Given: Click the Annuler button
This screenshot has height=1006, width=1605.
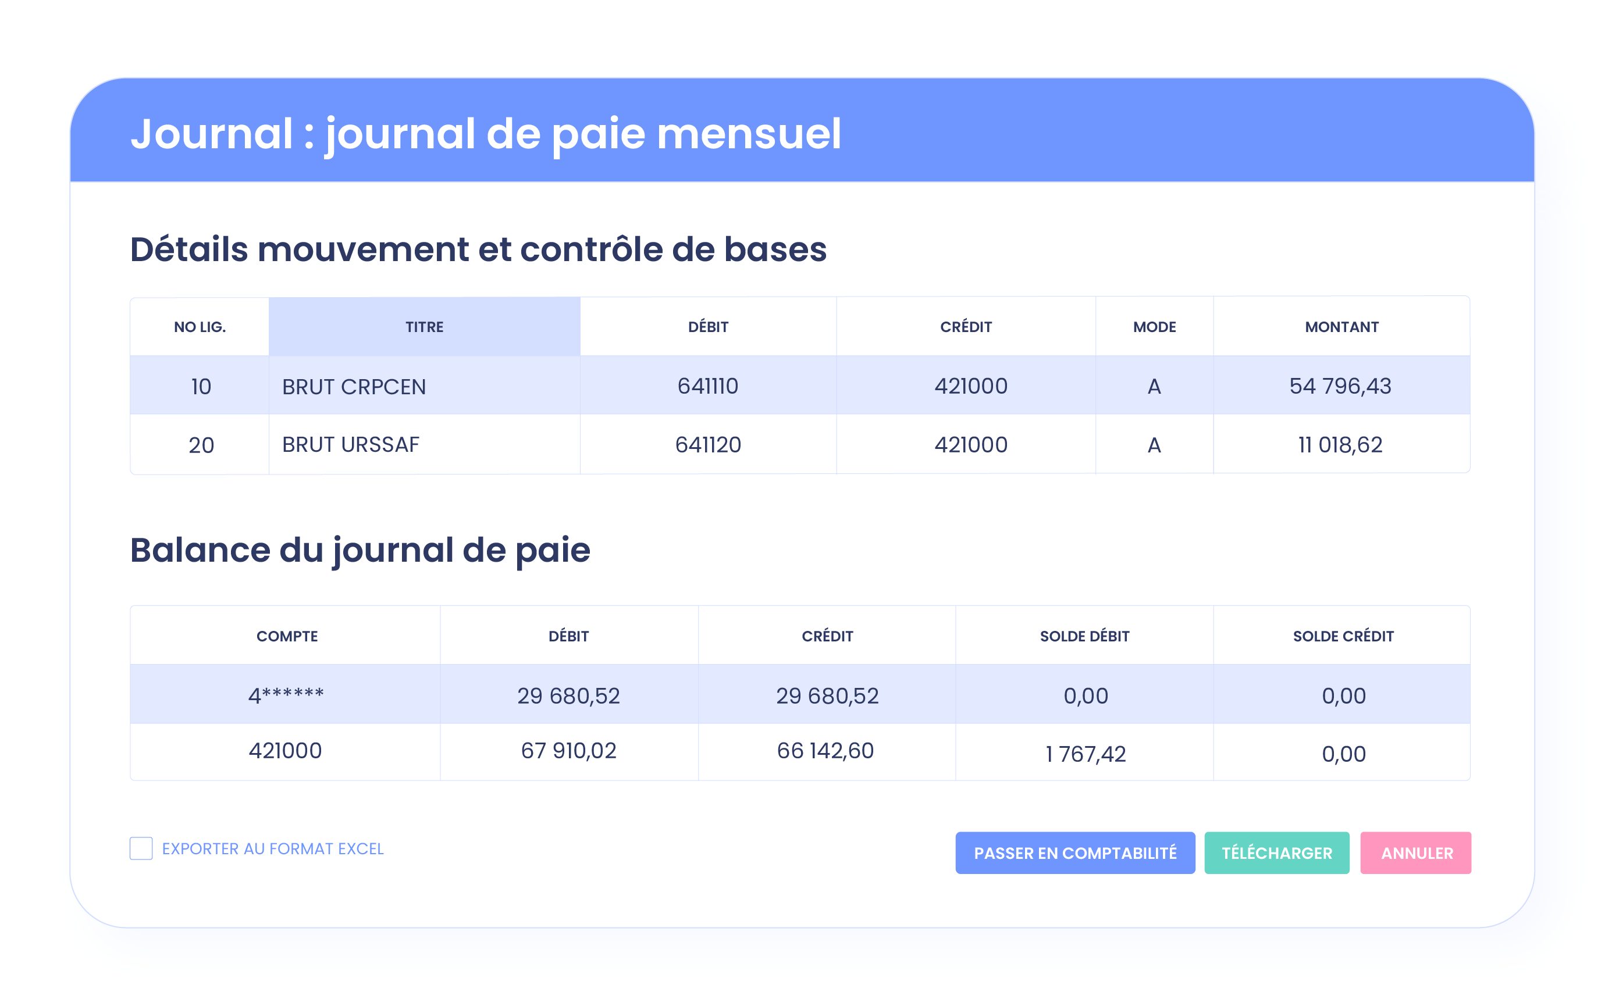Looking at the screenshot, I should click(1415, 853).
